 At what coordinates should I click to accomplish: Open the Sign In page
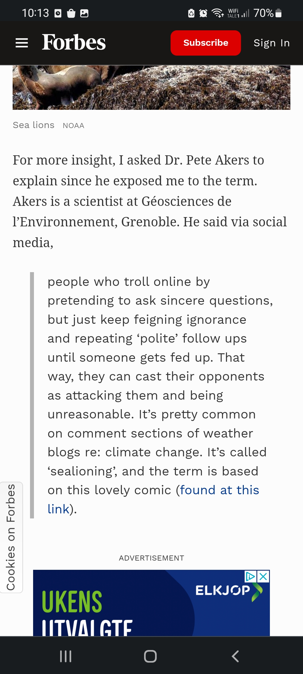tap(272, 43)
